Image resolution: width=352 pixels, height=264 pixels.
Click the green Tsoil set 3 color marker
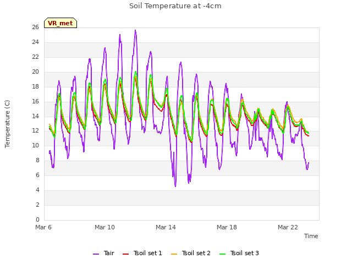pos(222,254)
